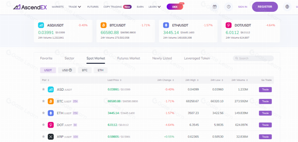Select the BTC quote filter
The height and width of the screenshot is (142, 298).
tap(85, 70)
